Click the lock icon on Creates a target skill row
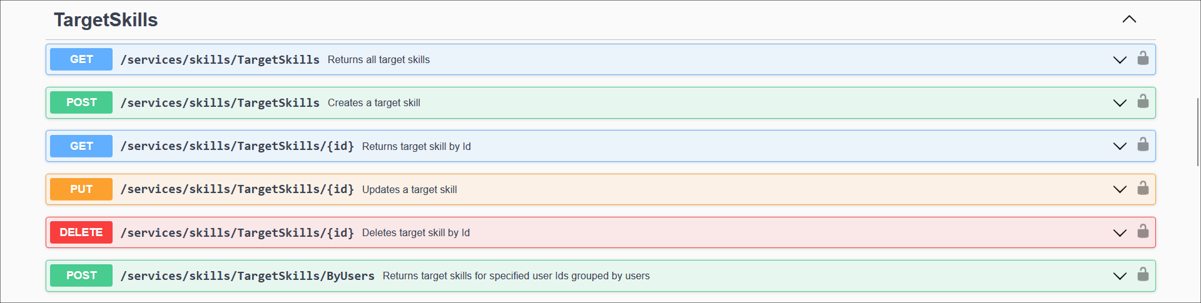This screenshot has width=1201, height=303. click(1143, 102)
